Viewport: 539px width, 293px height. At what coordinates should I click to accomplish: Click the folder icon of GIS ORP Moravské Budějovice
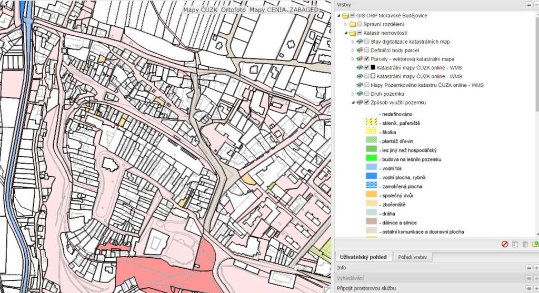(345, 15)
